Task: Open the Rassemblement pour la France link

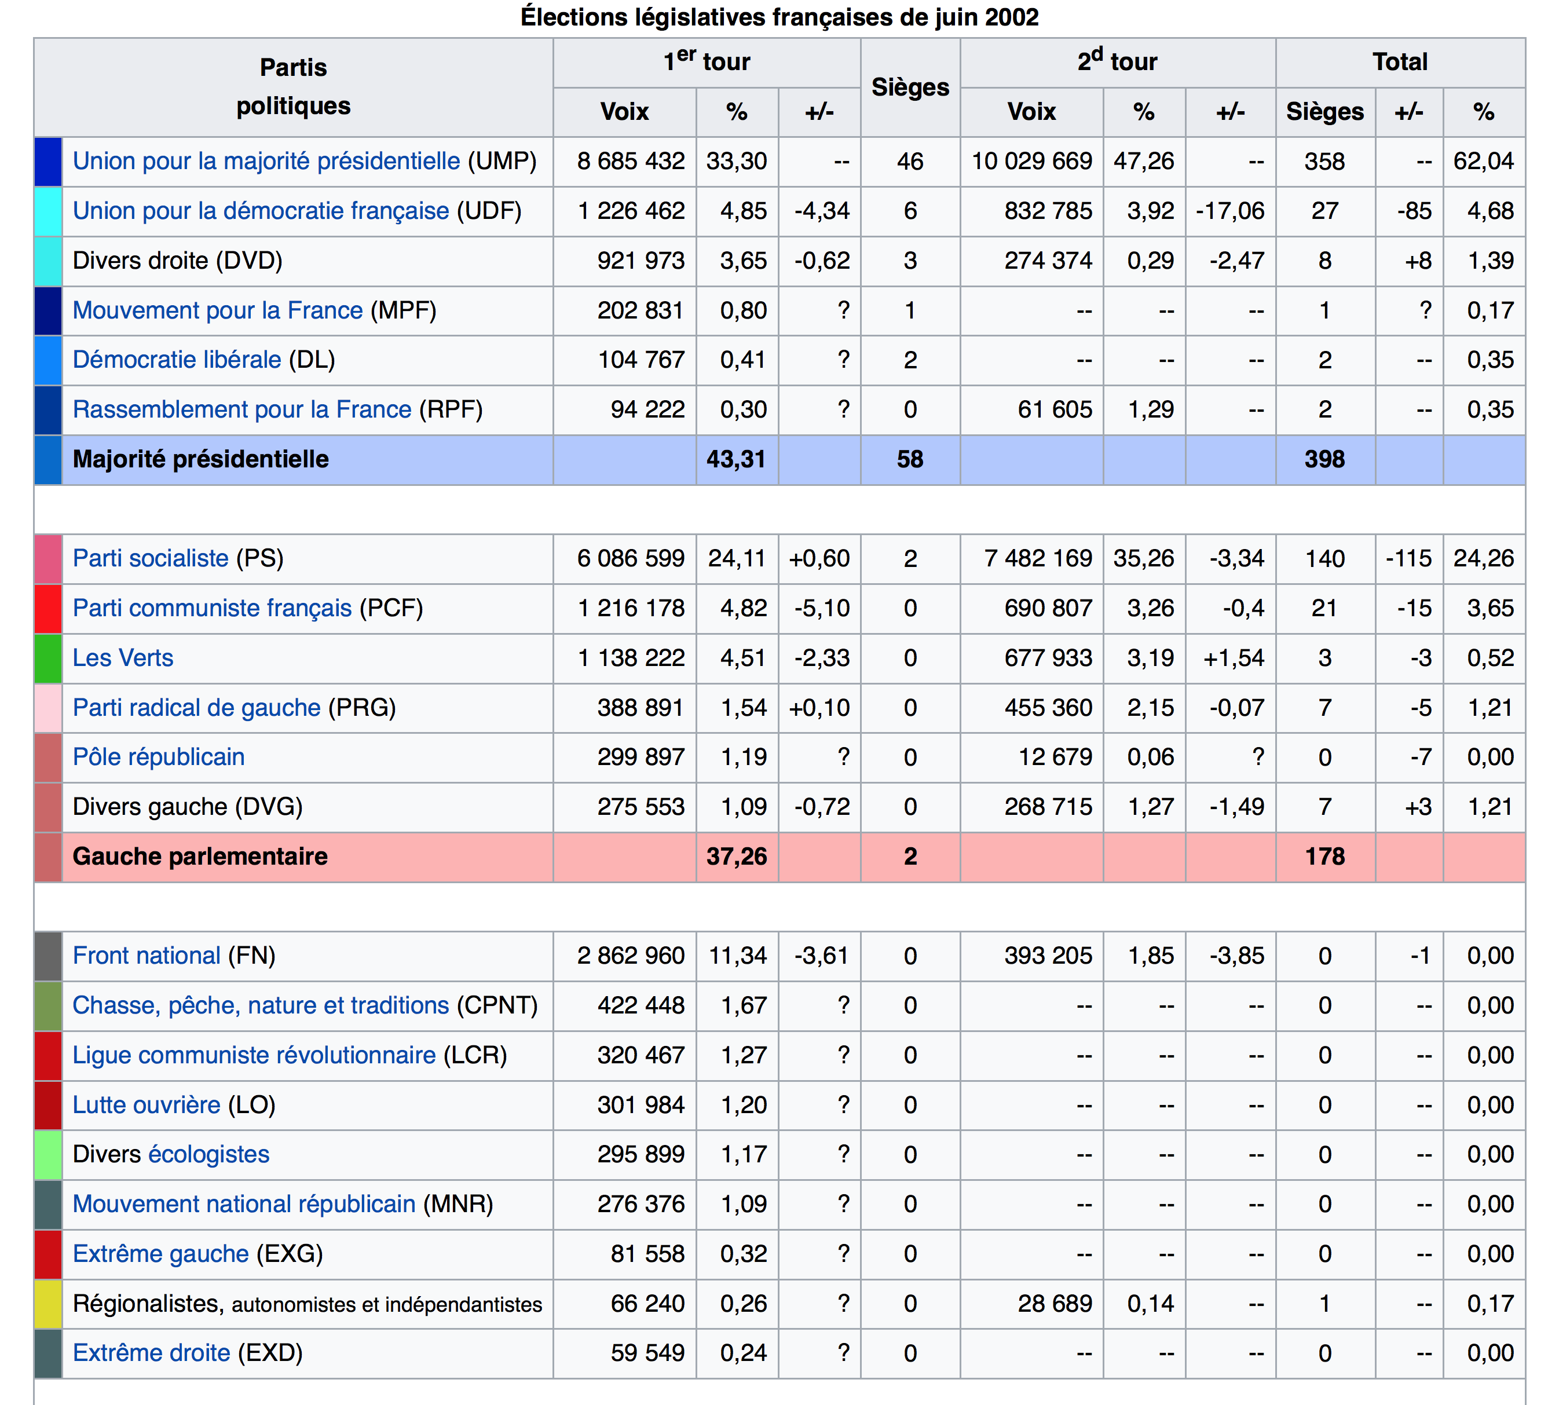Action: pos(242,409)
